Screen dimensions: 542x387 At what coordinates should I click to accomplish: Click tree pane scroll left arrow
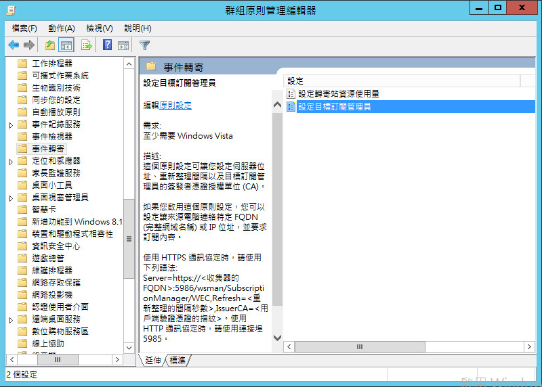[x=12, y=360]
